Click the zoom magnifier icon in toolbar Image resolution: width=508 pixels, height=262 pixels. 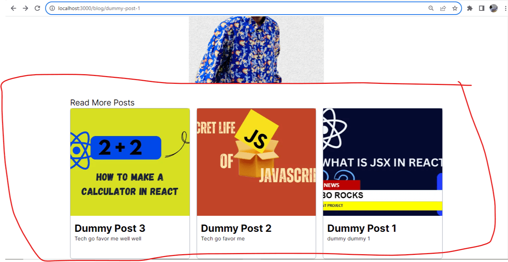(431, 8)
